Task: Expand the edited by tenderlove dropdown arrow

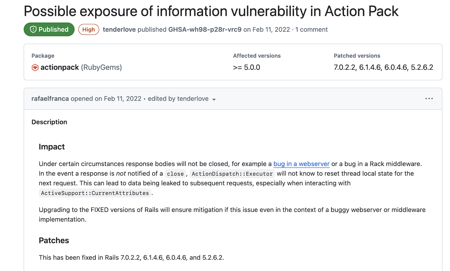Action: [214, 99]
